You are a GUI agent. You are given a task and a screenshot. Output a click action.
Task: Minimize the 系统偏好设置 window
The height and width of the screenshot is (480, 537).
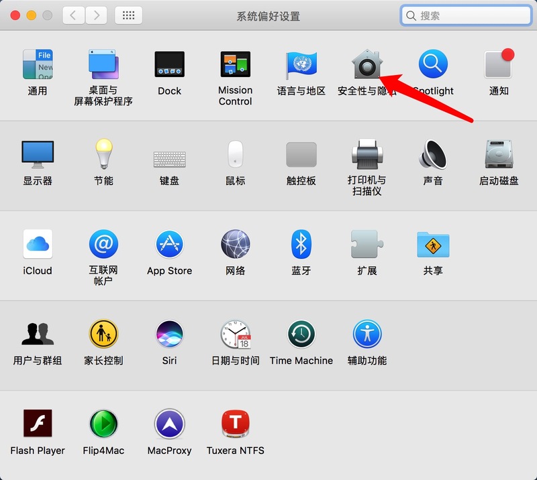pos(31,15)
